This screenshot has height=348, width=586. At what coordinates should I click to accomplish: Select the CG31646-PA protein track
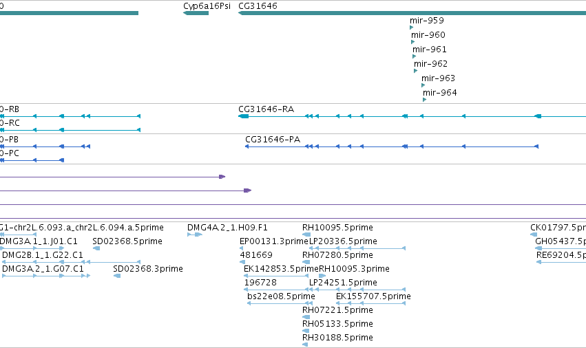[x=392, y=146]
